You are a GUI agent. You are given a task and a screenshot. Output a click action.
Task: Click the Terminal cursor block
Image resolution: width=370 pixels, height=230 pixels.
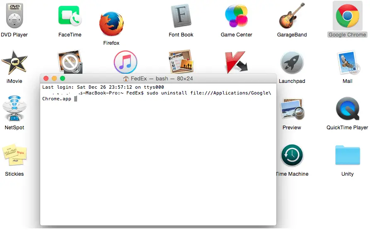coord(75,99)
